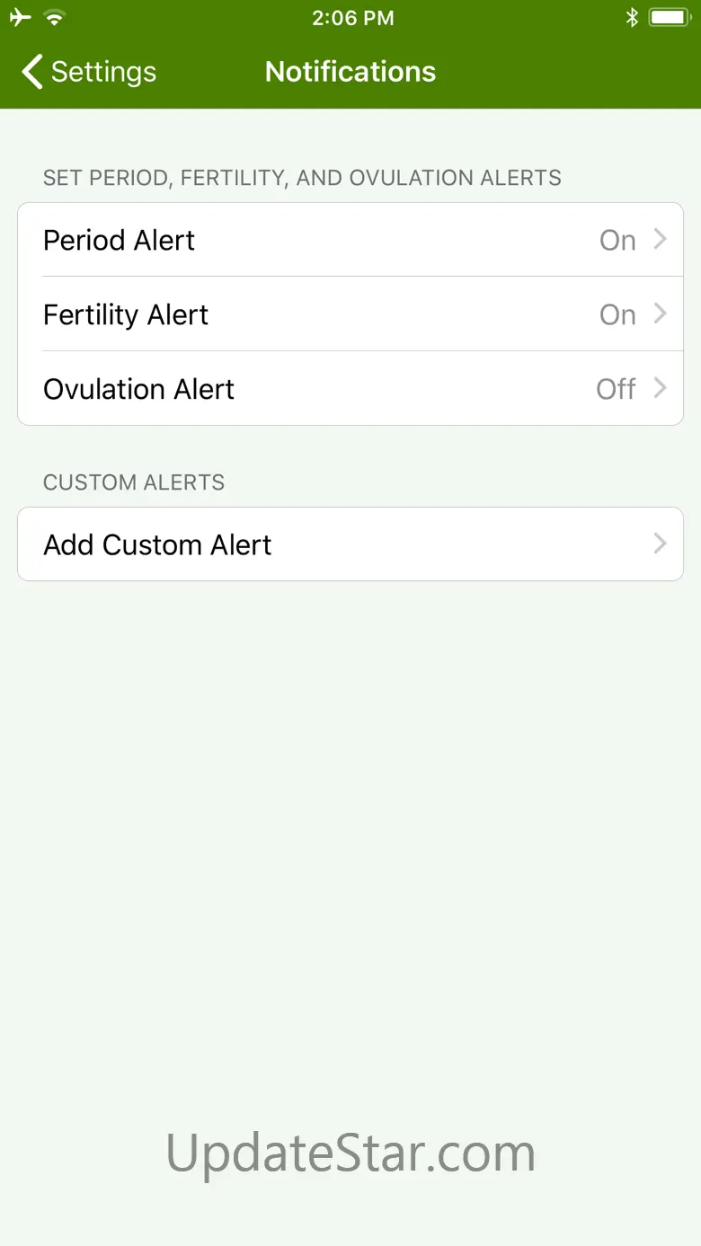Tap the Period Alert On status
The width and height of the screenshot is (701, 1246).
coord(617,241)
